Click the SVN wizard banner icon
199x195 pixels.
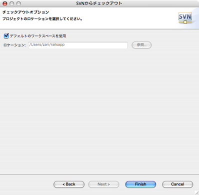coord(185,18)
